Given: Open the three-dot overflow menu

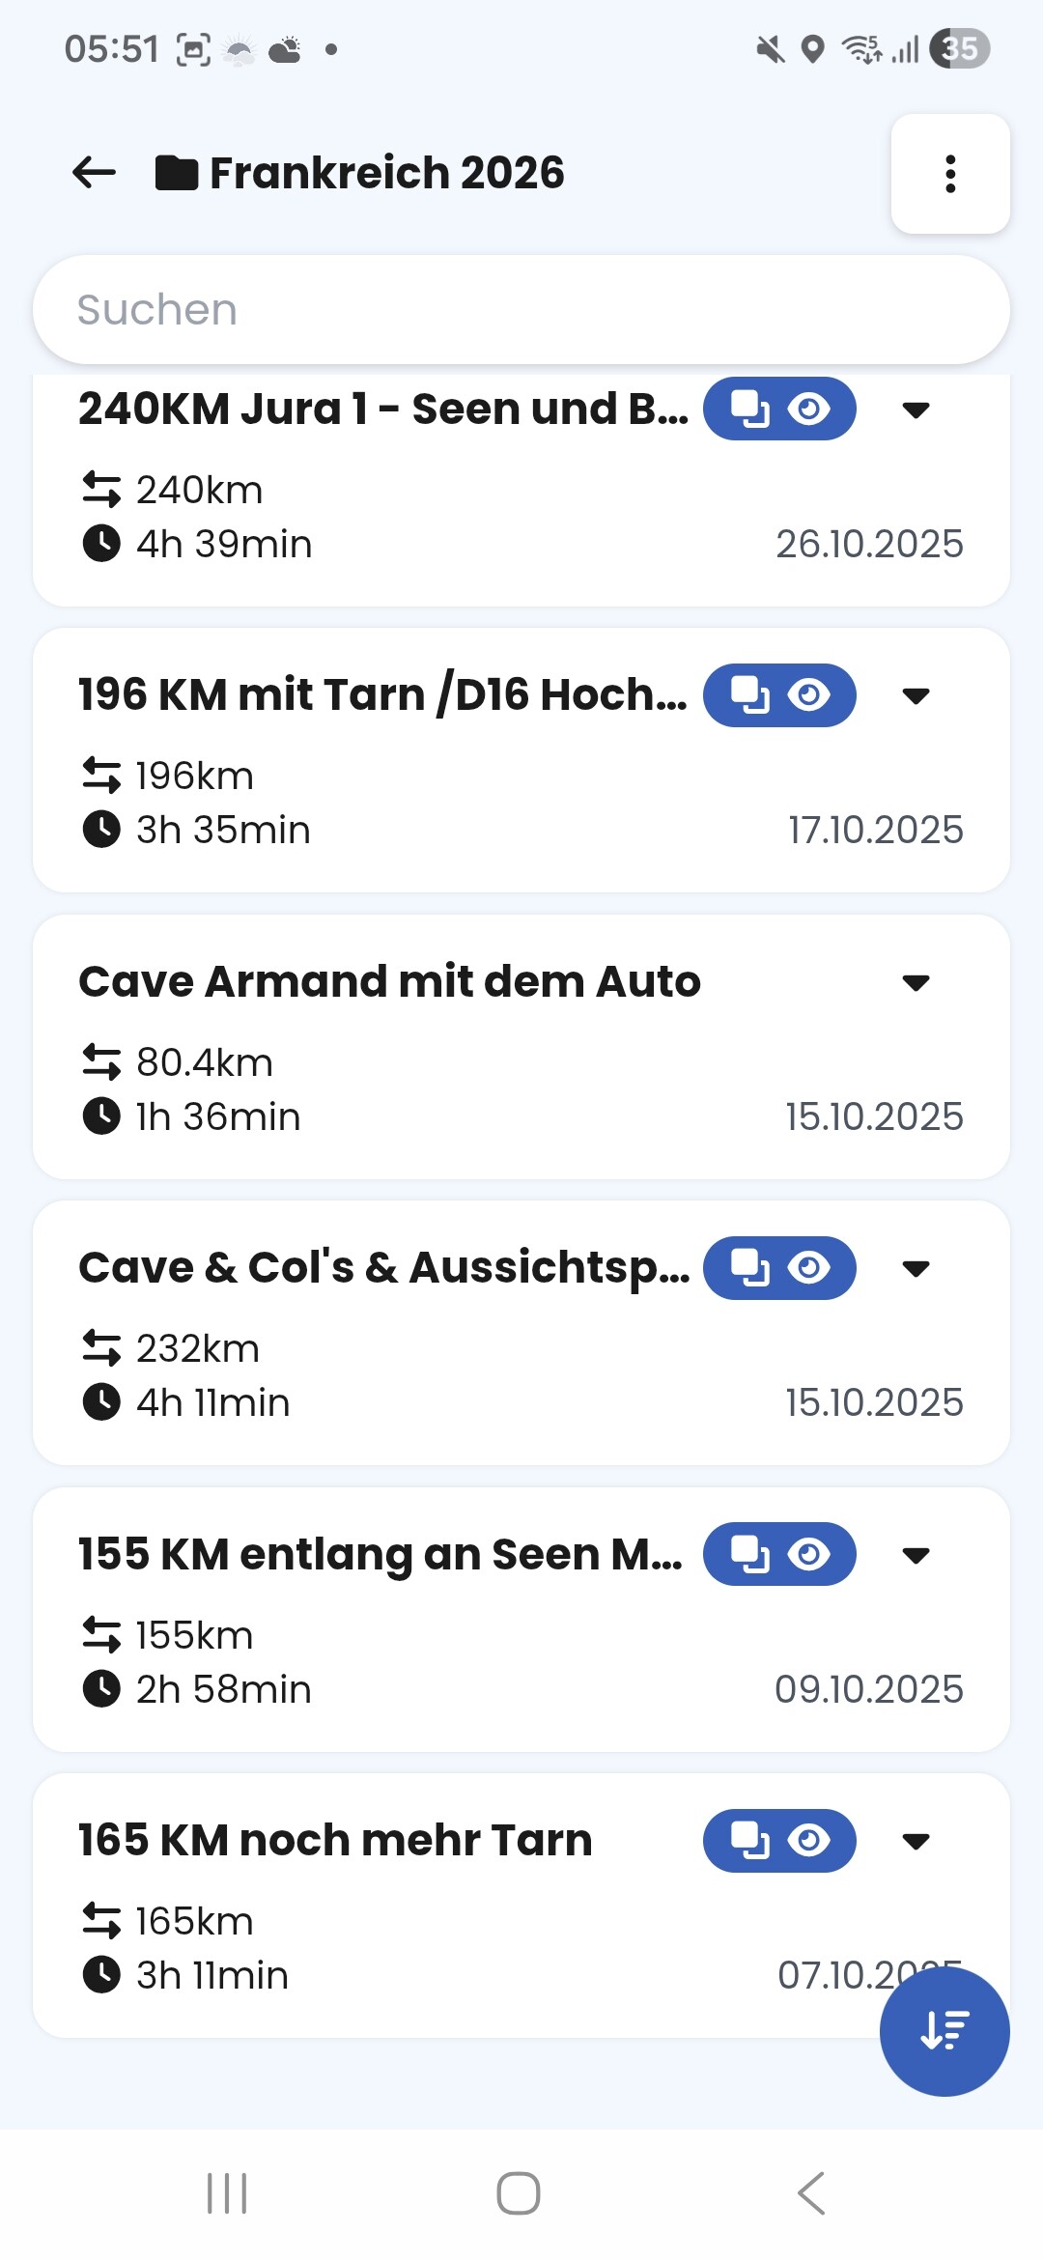Looking at the screenshot, I should [x=950, y=174].
